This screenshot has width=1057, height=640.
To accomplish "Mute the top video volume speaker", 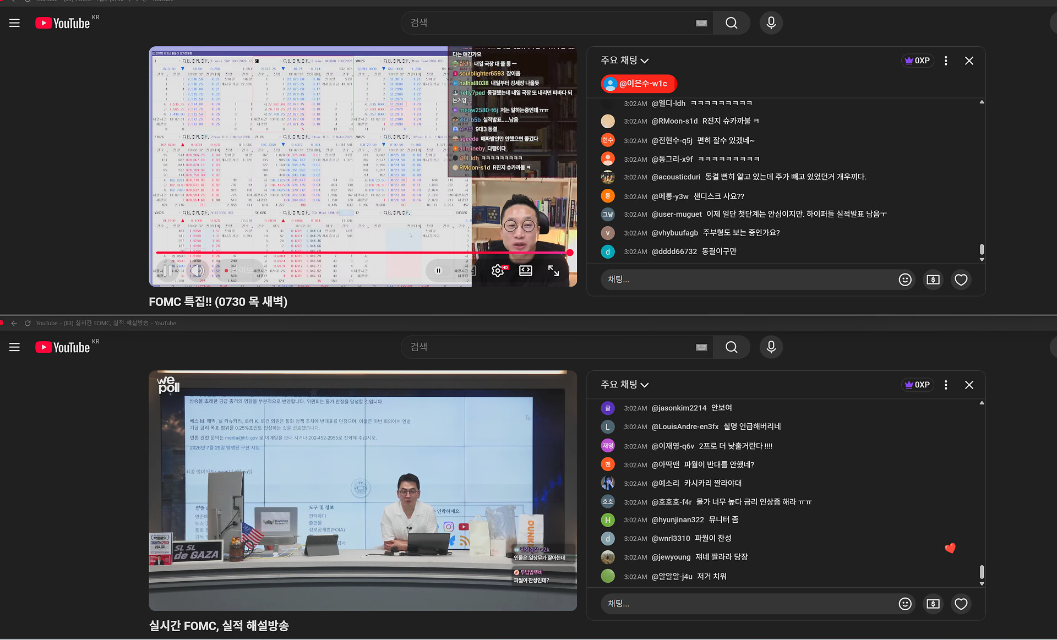I will pos(197,270).
